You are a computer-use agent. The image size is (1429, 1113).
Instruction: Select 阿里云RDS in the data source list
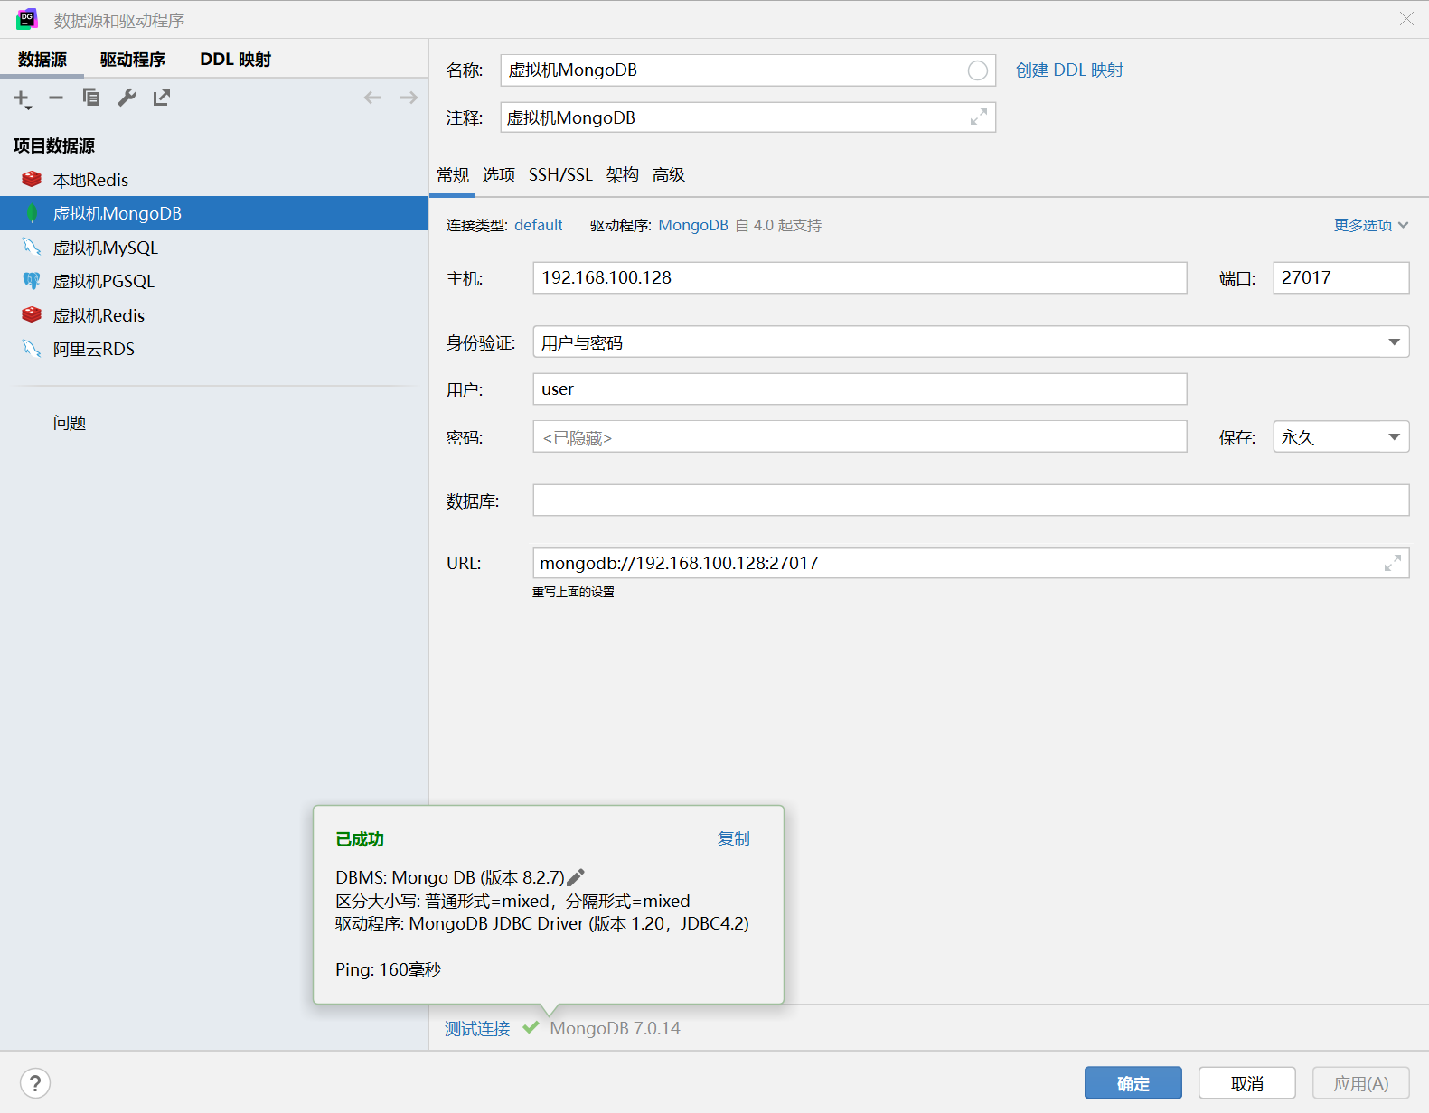214,349
